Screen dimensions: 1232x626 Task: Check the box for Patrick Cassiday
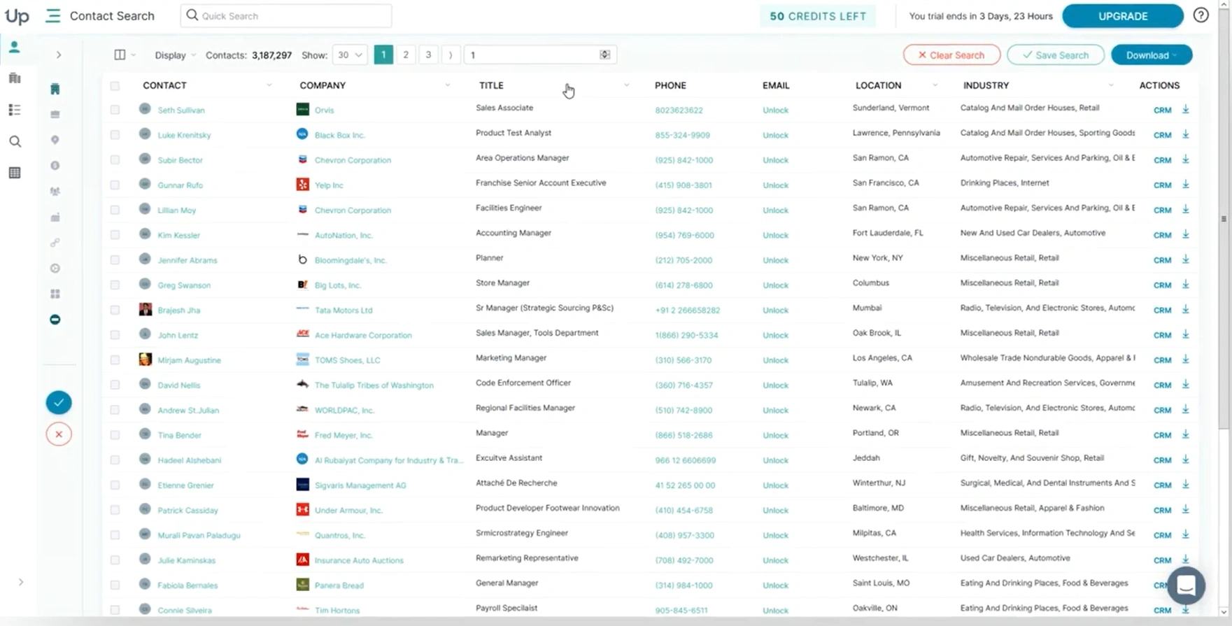115,510
